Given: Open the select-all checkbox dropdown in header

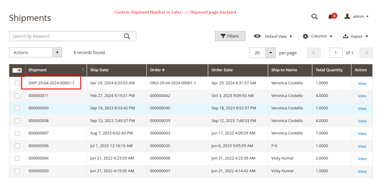Looking at the screenshot, I should (x=20, y=70).
